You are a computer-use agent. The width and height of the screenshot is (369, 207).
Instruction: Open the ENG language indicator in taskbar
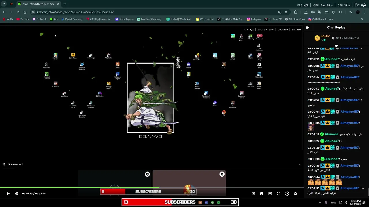coord(333,202)
